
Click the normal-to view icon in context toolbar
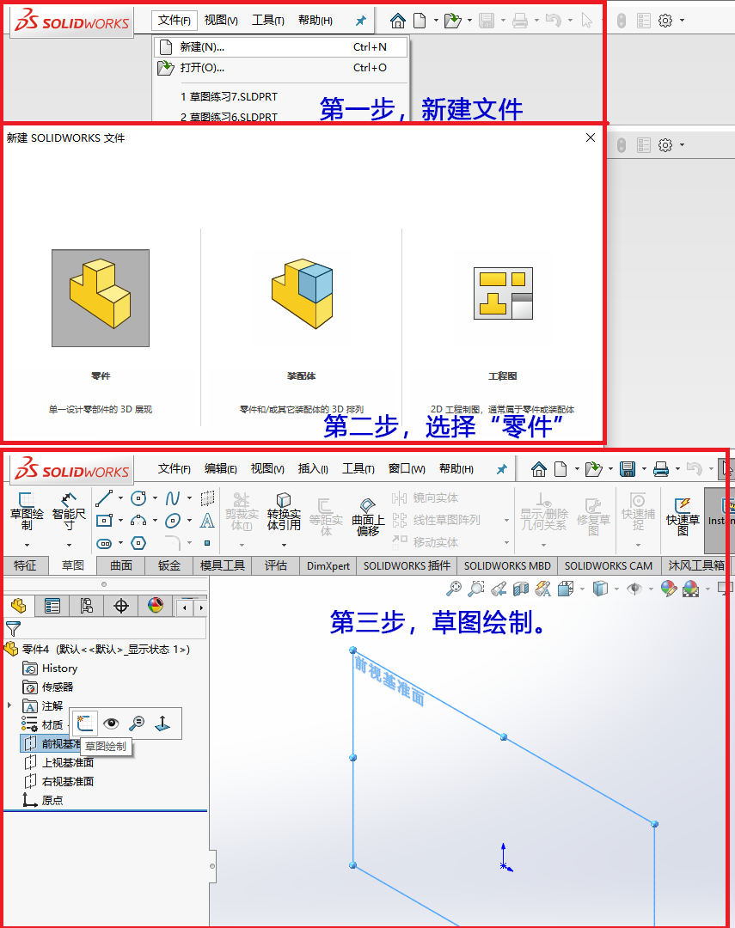pyautogui.click(x=162, y=723)
